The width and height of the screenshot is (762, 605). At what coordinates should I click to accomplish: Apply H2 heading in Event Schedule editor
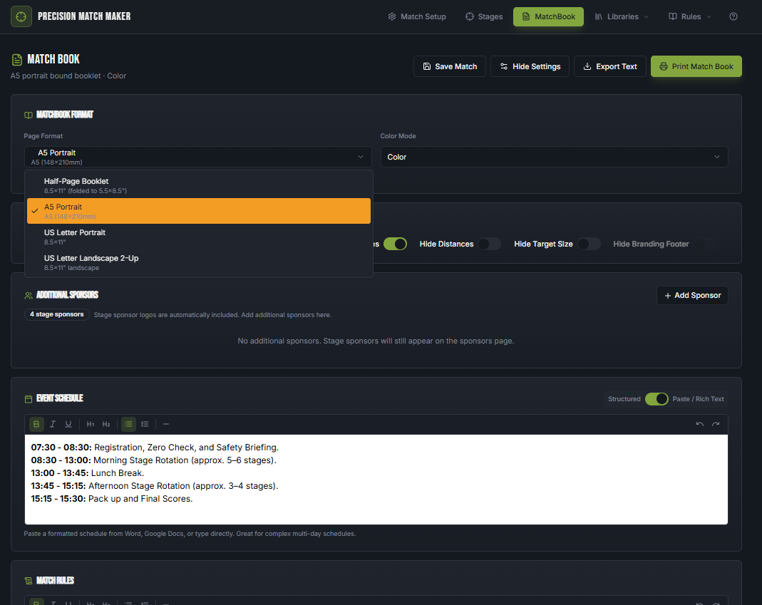click(106, 424)
